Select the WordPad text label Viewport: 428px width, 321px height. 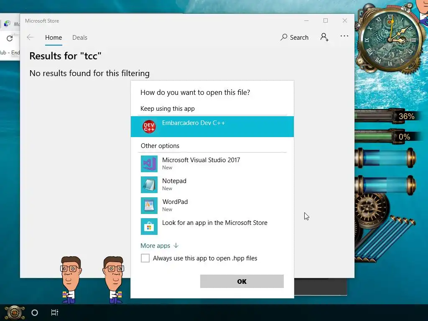pos(175,202)
